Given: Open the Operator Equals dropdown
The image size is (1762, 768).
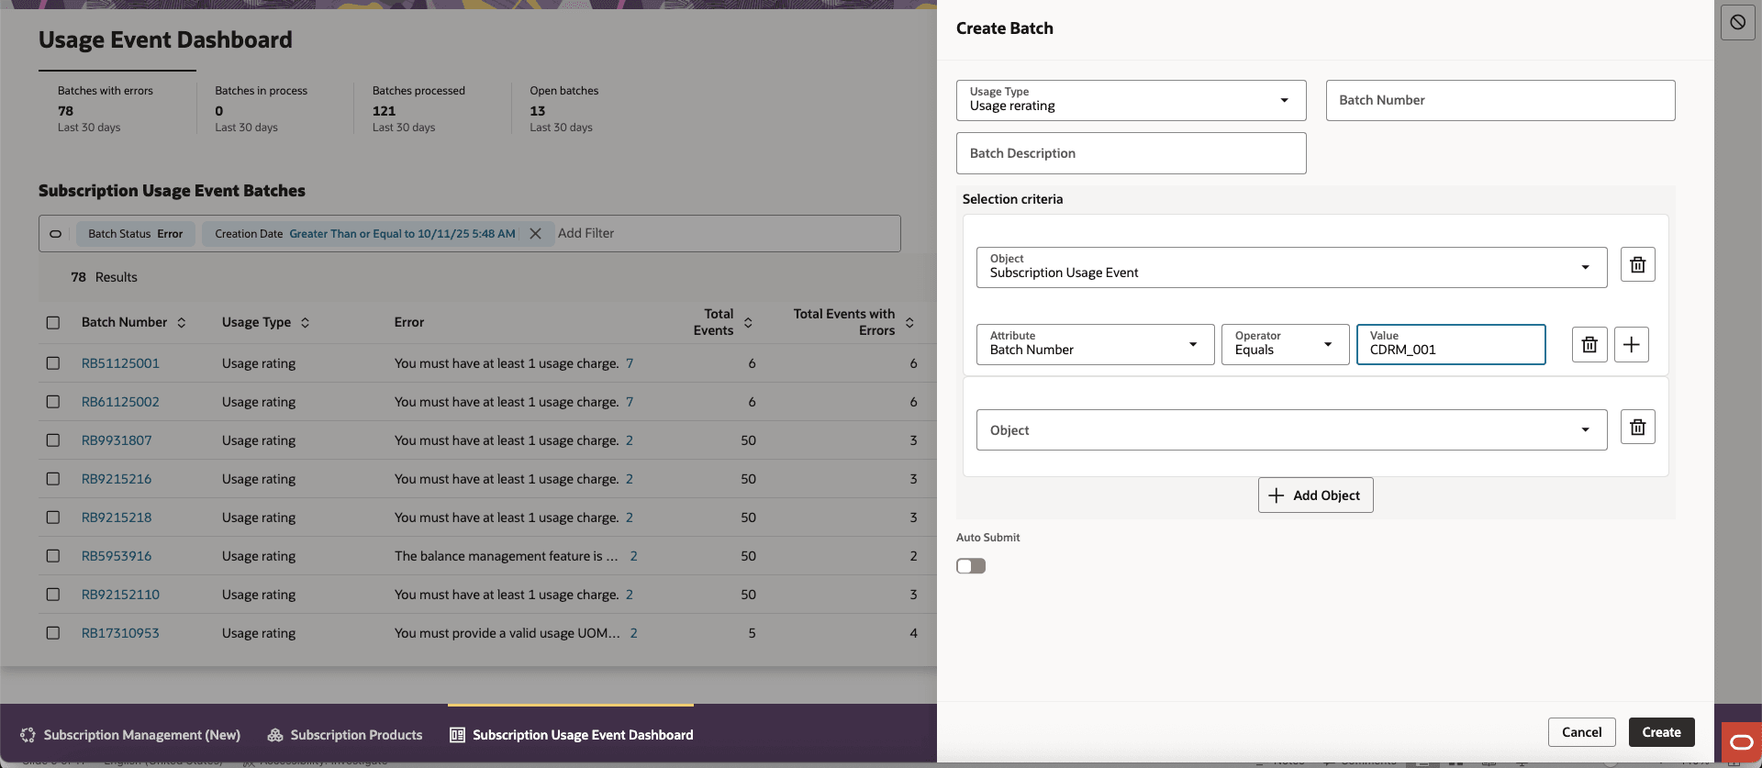Looking at the screenshot, I should [x=1285, y=344].
